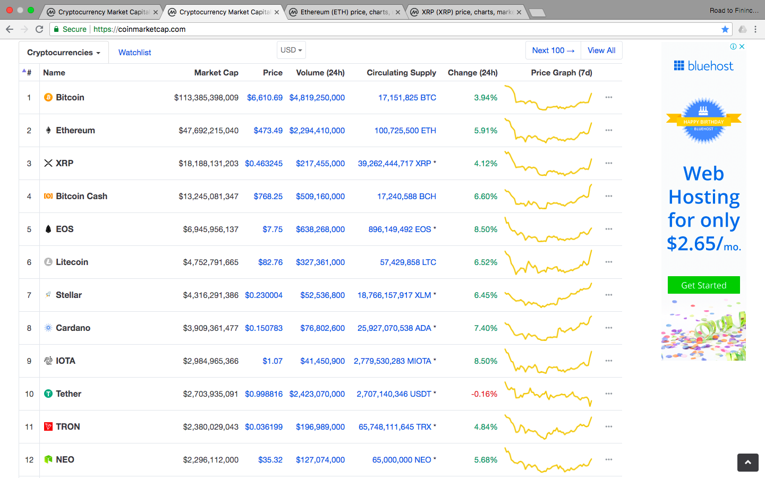765x478 pixels.
Task: Click the browser forward arrow
Action: tap(24, 29)
